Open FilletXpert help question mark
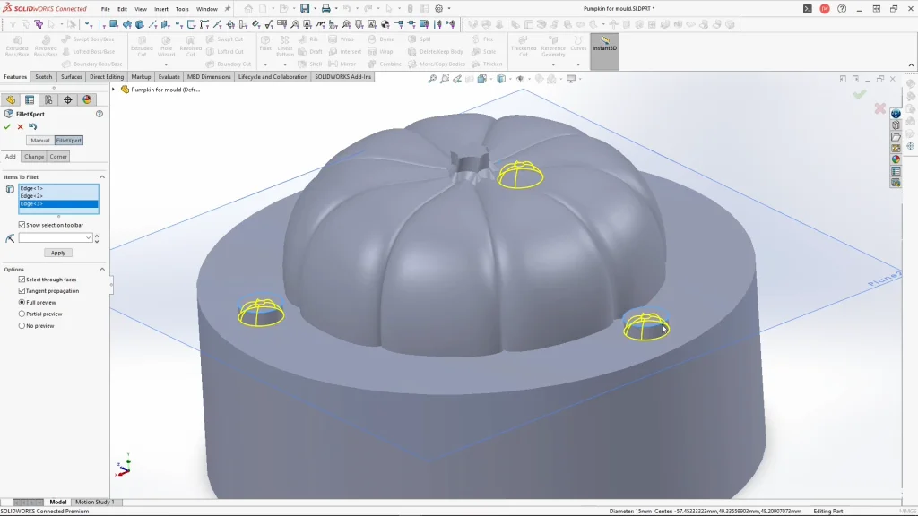Viewport: 918px width, 516px height. [x=100, y=114]
